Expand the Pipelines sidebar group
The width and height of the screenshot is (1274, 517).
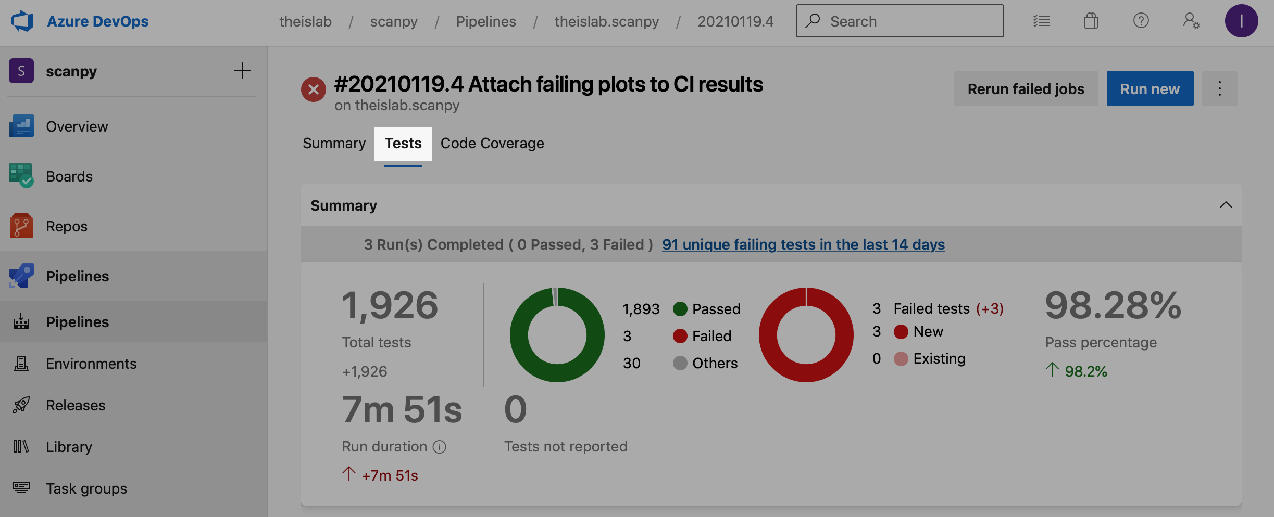(77, 276)
